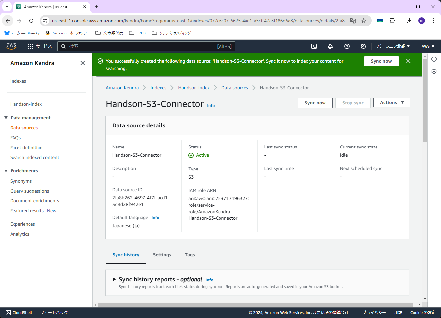Switch to the Tags tab

pos(190,255)
